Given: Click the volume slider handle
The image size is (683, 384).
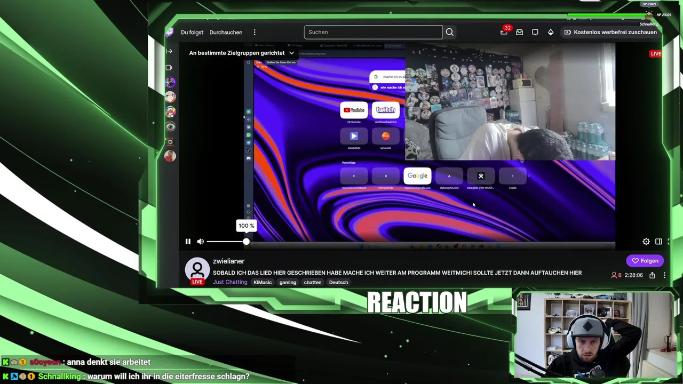Looking at the screenshot, I should [246, 242].
